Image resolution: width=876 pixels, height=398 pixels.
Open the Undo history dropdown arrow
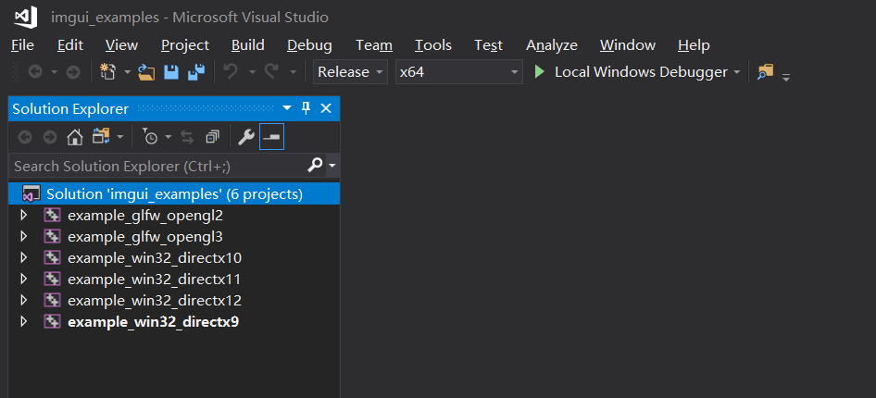(252, 72)
